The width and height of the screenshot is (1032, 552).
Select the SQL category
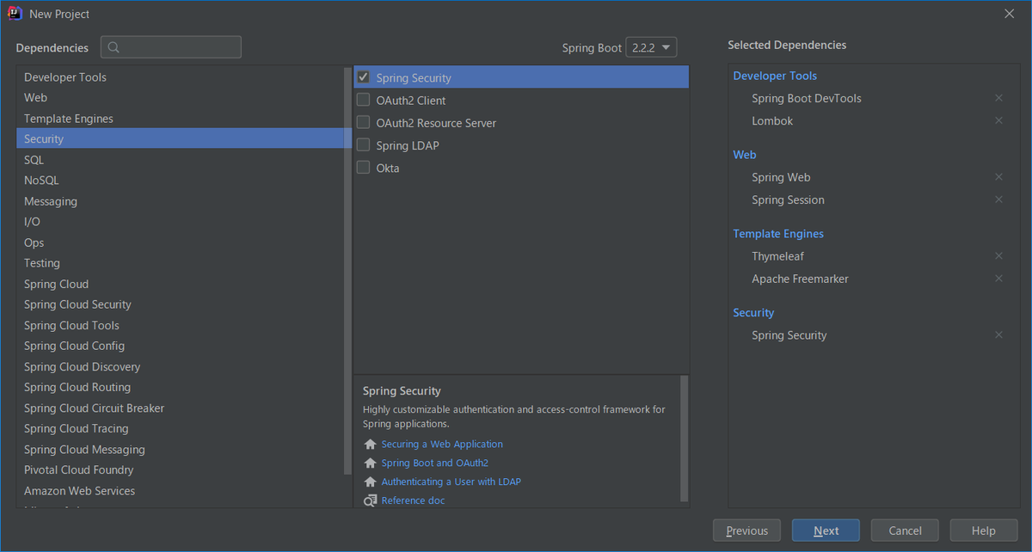180,160
